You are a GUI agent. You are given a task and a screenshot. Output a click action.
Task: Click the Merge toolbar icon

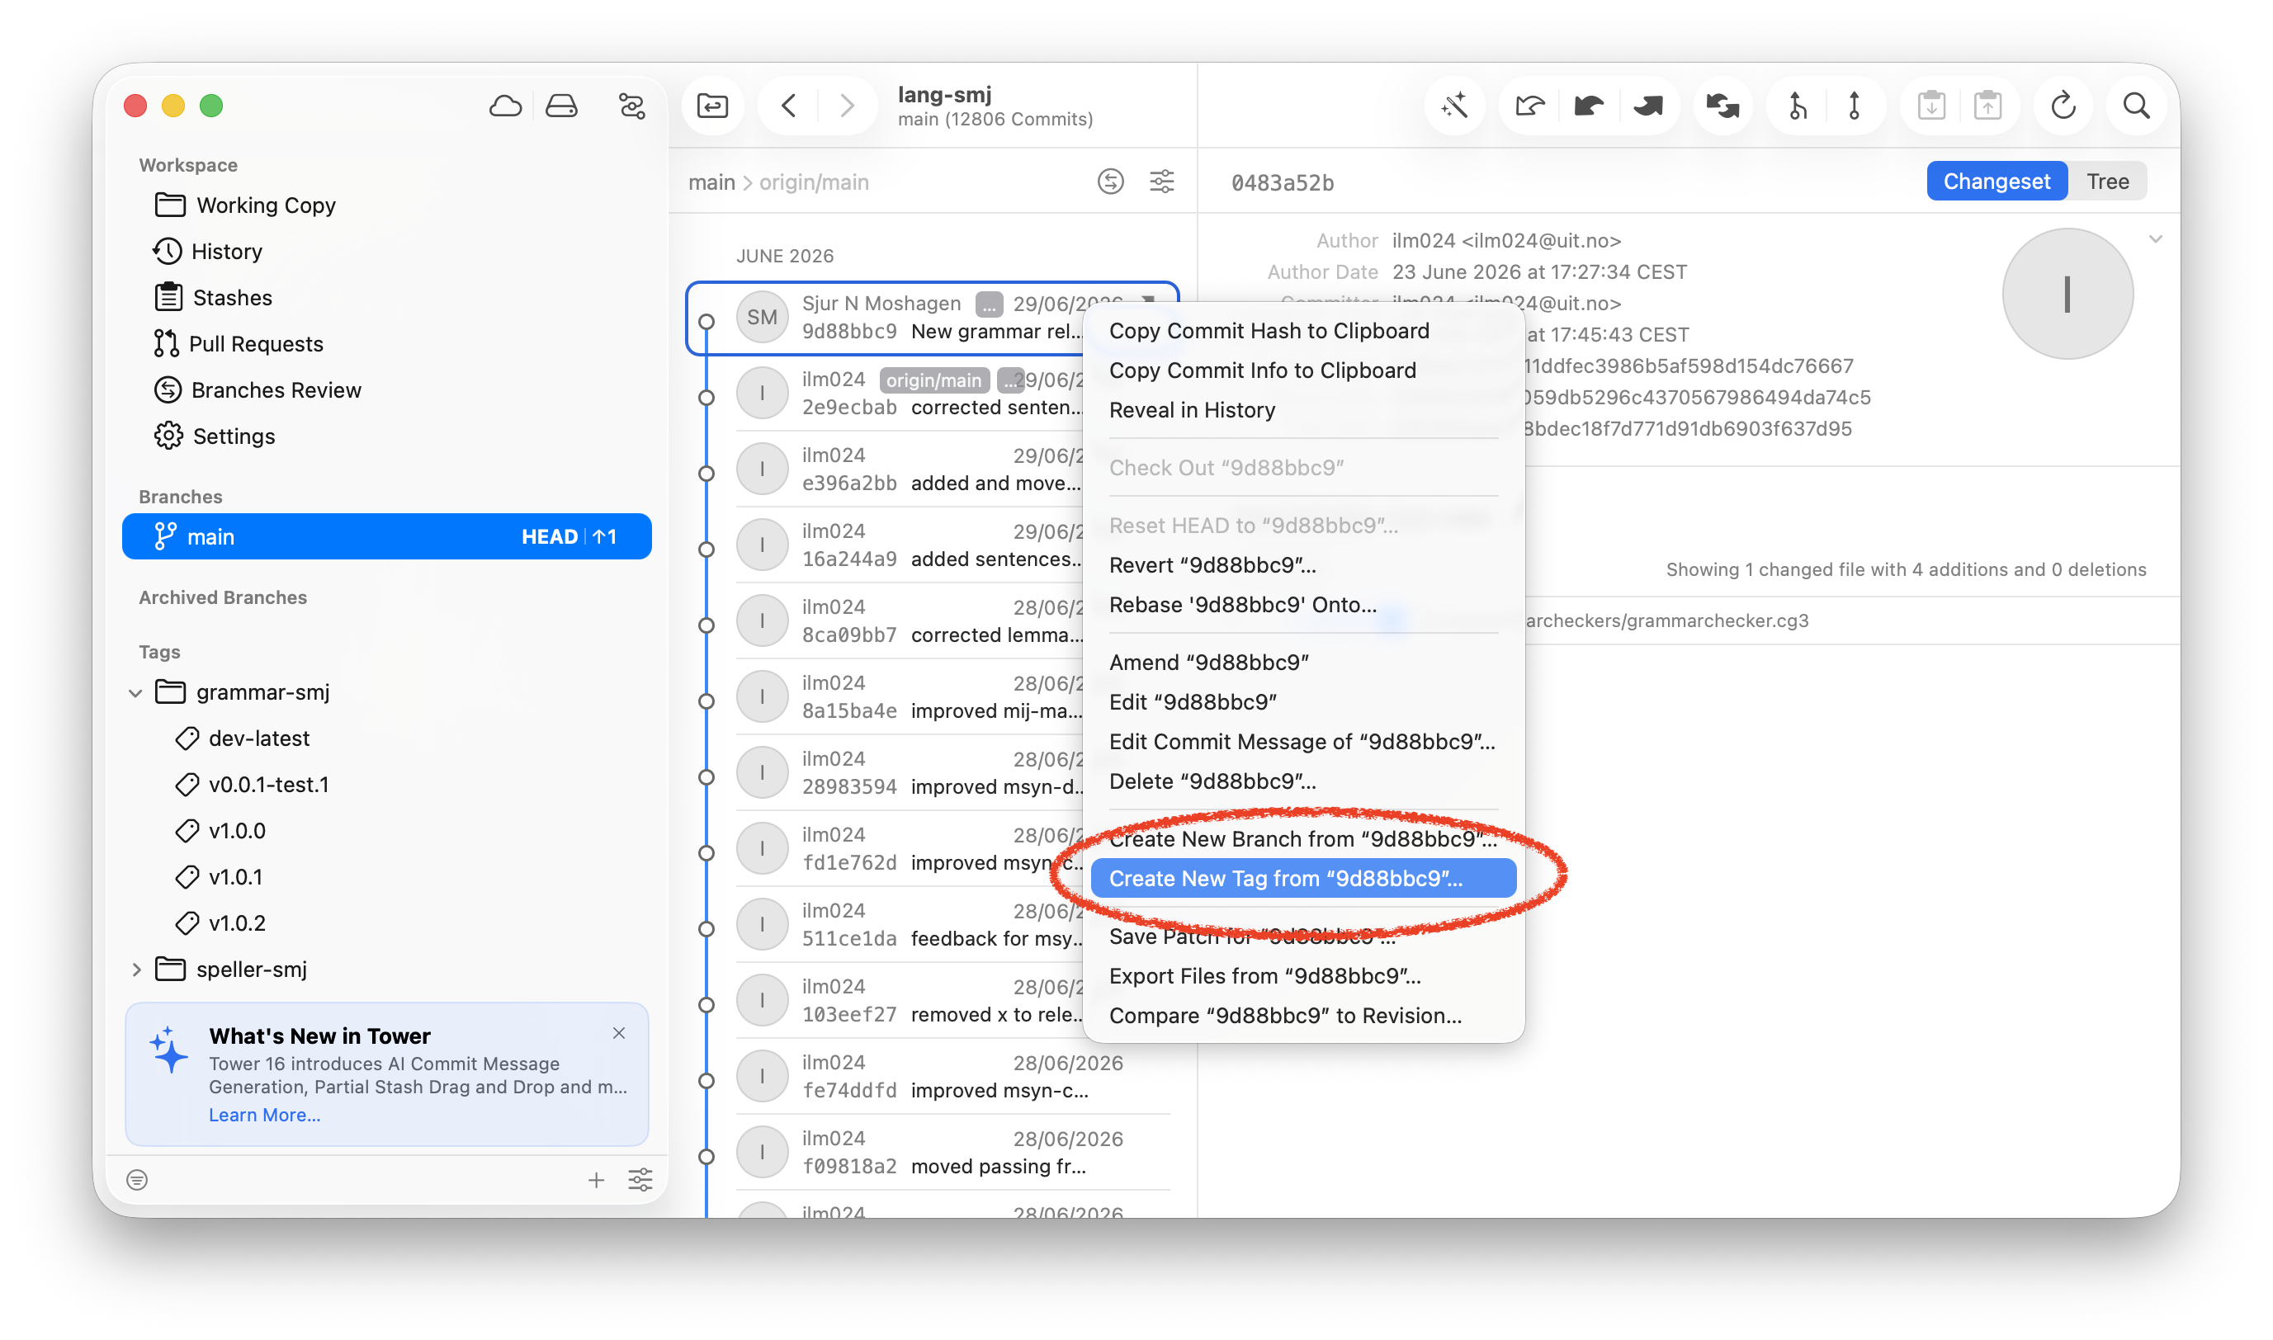(x=1797, y=106)
